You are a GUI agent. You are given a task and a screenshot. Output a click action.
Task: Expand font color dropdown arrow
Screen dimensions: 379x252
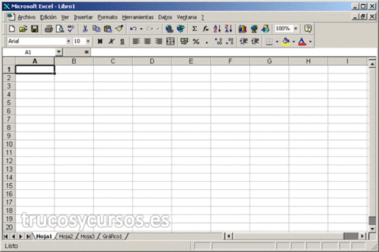(310, 41)
